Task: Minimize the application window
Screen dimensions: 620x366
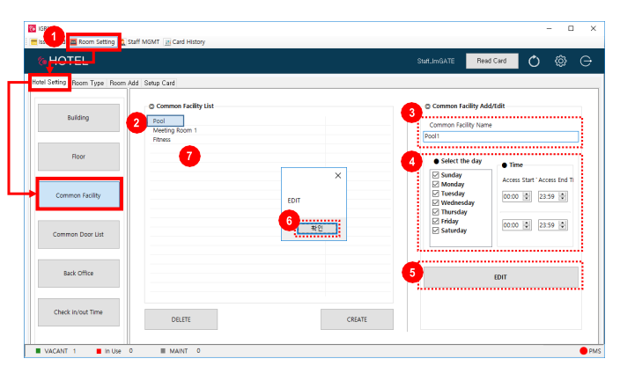Action: tap(550, 28)
